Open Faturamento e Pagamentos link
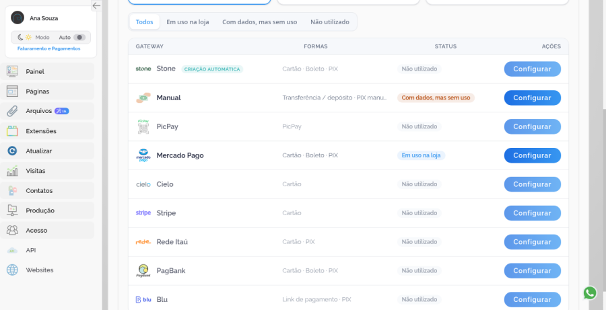Image resolution: width=606 pixels, height=310 pixels. [48, 48]
